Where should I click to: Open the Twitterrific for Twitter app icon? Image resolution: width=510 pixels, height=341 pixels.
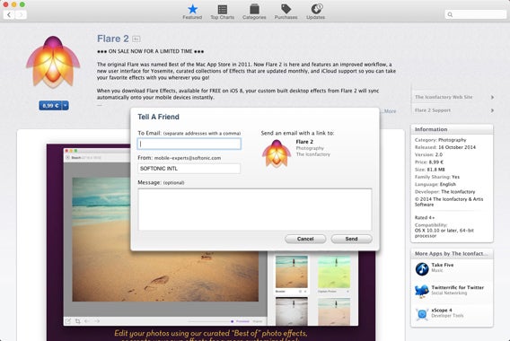tap(422, 292)
